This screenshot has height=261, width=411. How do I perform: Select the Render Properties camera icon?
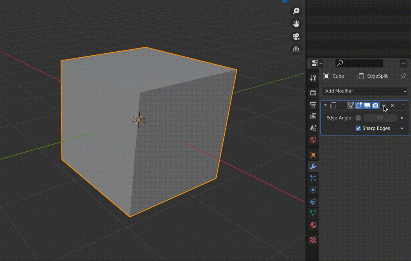[313, 92]
